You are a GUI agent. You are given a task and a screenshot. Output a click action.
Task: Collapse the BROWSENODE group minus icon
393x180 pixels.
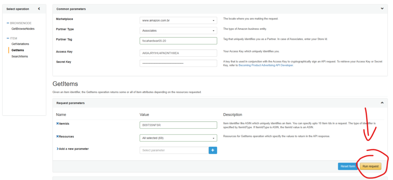(x=8, y=23)
